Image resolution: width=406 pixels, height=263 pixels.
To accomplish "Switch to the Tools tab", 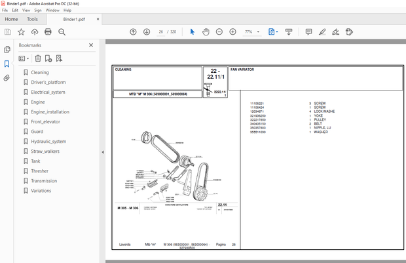I will pos(32,19).
